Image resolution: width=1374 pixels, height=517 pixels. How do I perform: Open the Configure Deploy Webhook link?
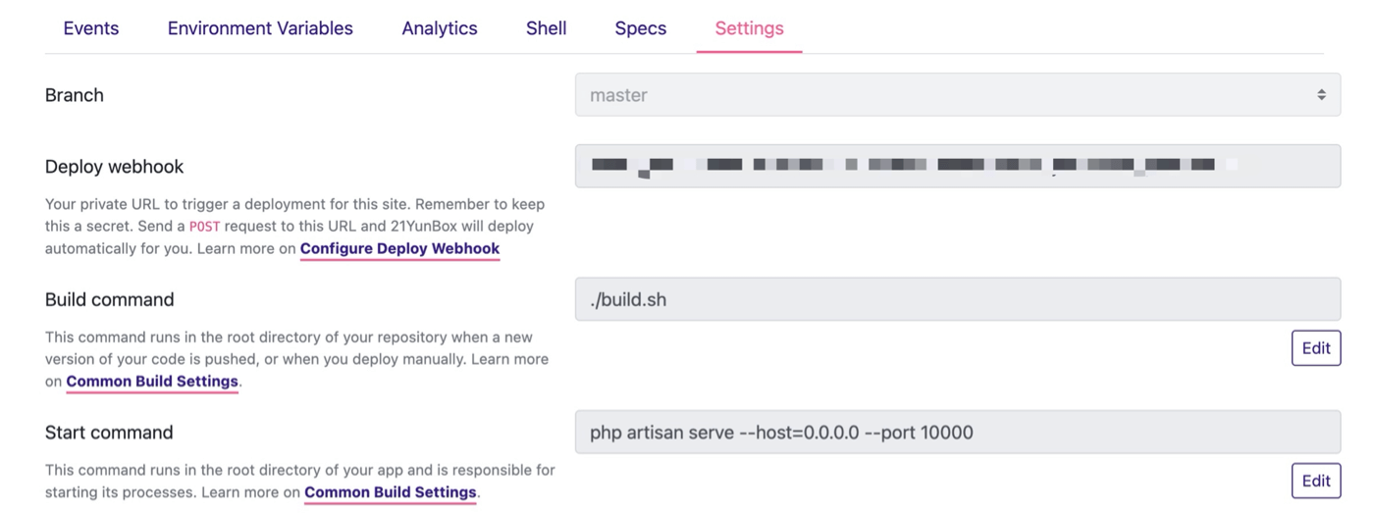coord(399,248)
